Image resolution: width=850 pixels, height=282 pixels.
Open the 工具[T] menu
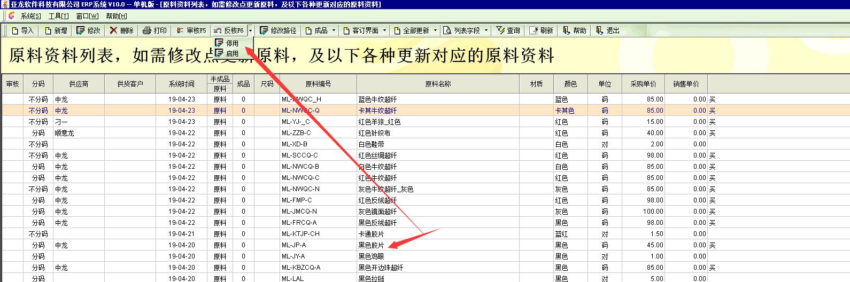pos(58,16)
